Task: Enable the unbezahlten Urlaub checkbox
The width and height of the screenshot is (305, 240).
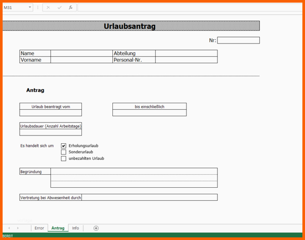Action: pos(64,159)
